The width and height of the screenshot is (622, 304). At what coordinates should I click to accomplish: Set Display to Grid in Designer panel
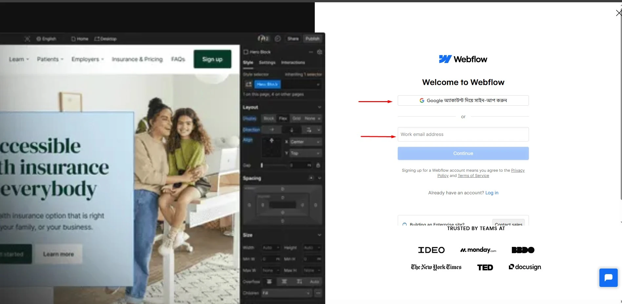point(296,118)
